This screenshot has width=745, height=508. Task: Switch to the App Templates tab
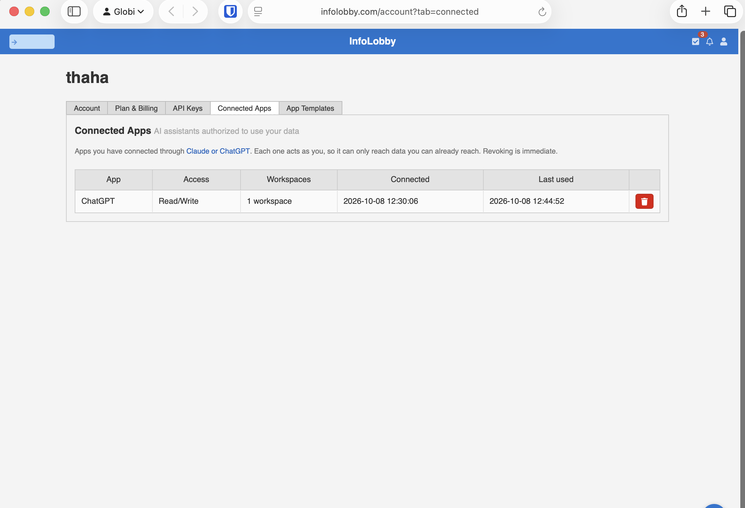[310, 108]
